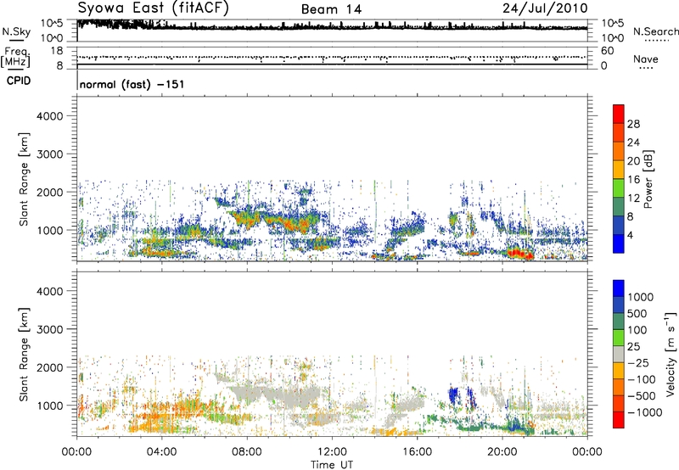
Task: Click the 'Power [dB]' color bar title
Action: tap(648, 179)
